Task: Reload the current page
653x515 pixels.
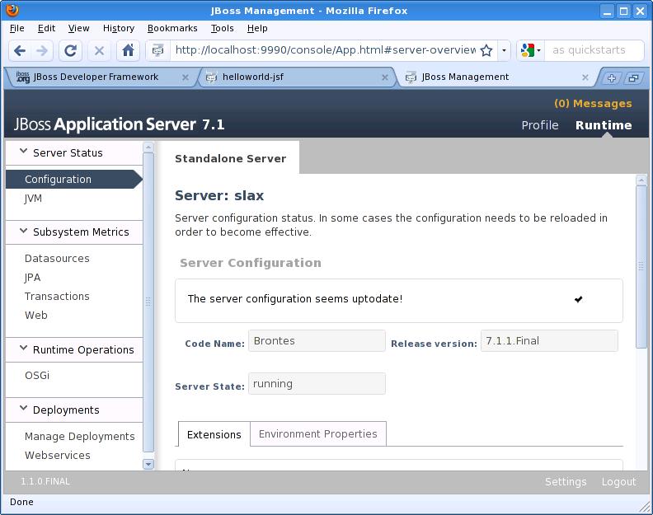Action: click(x=70, y=51)
